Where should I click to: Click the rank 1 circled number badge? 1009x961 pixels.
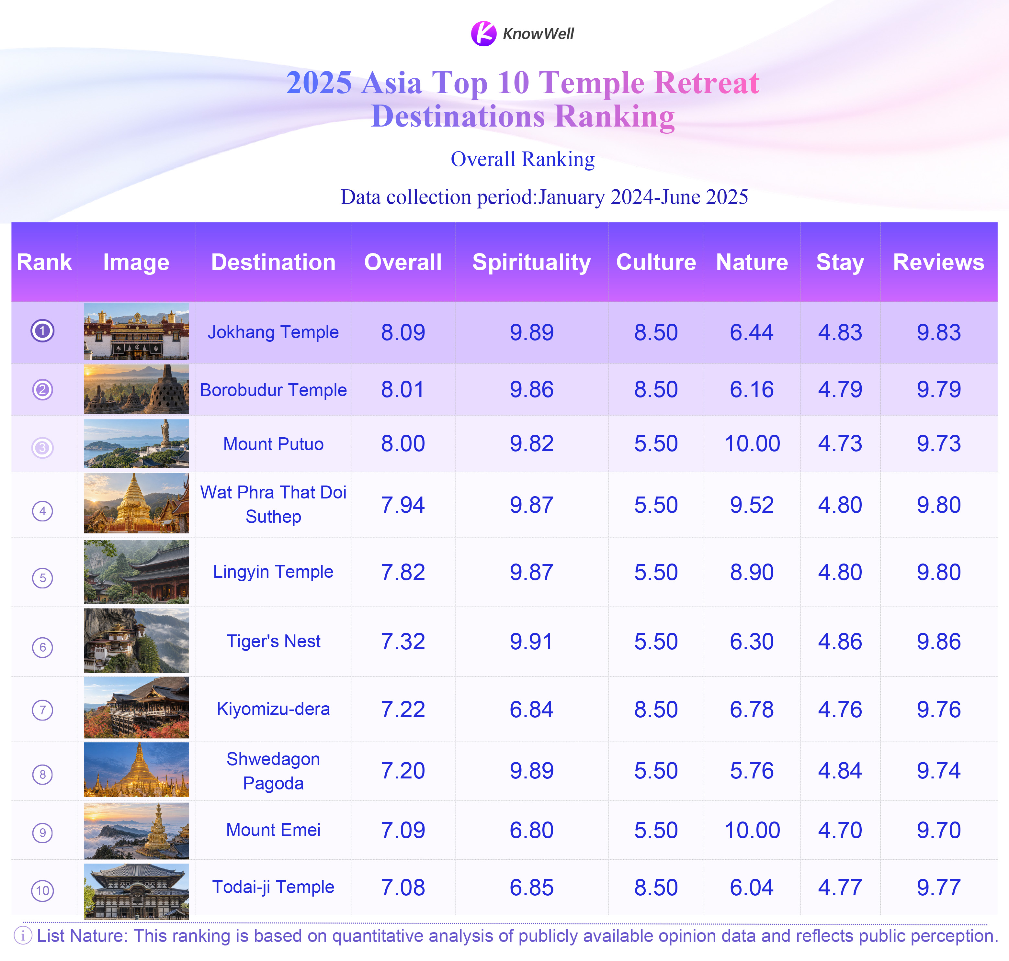(x=42, y=331)
